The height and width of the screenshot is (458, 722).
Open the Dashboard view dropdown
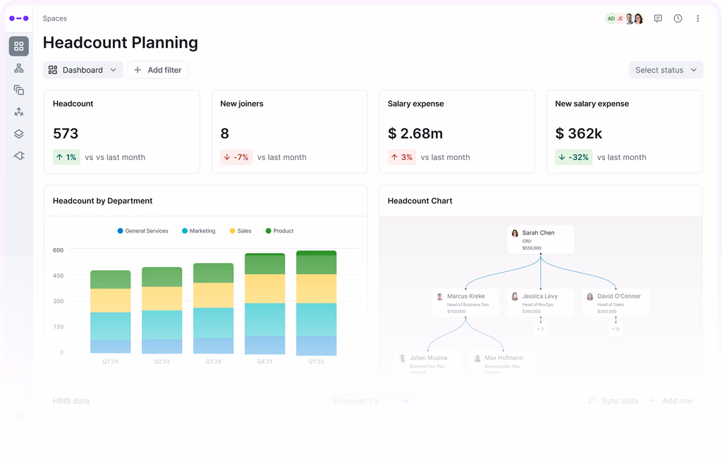pyautogui.click(x=83, y=70)
